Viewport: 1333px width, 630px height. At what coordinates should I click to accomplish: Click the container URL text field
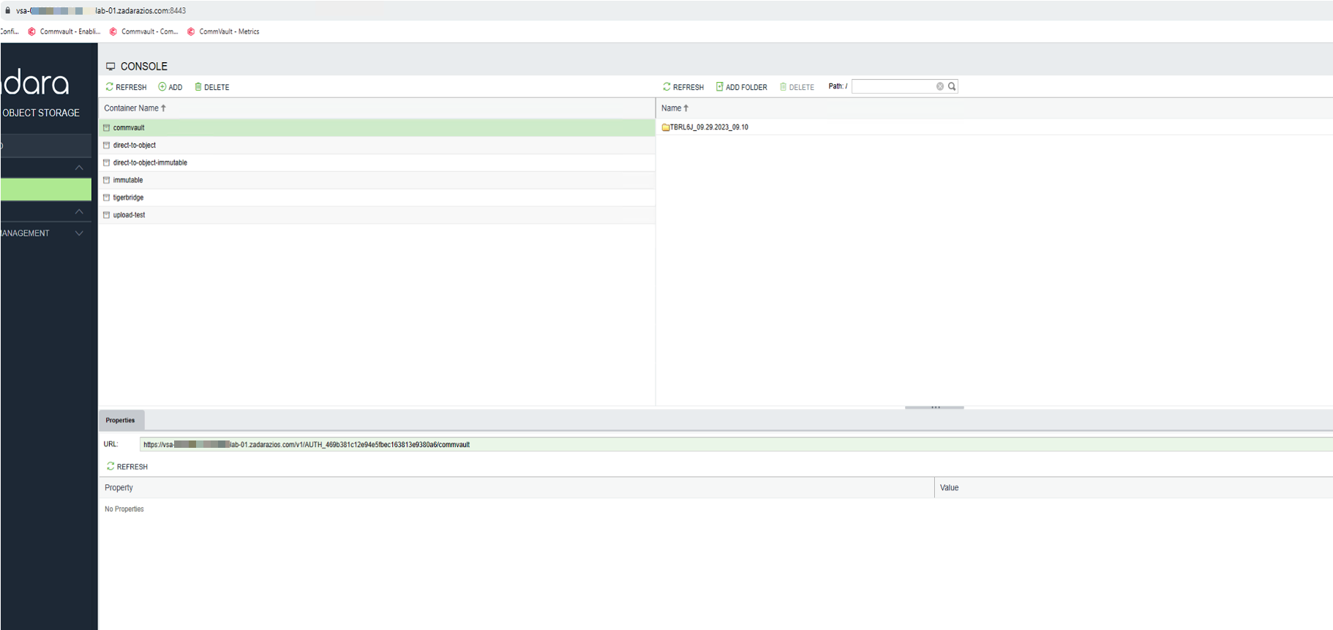(x=732, y=445)
